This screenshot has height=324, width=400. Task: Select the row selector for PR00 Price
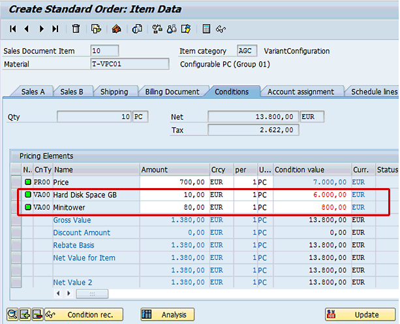16,182
